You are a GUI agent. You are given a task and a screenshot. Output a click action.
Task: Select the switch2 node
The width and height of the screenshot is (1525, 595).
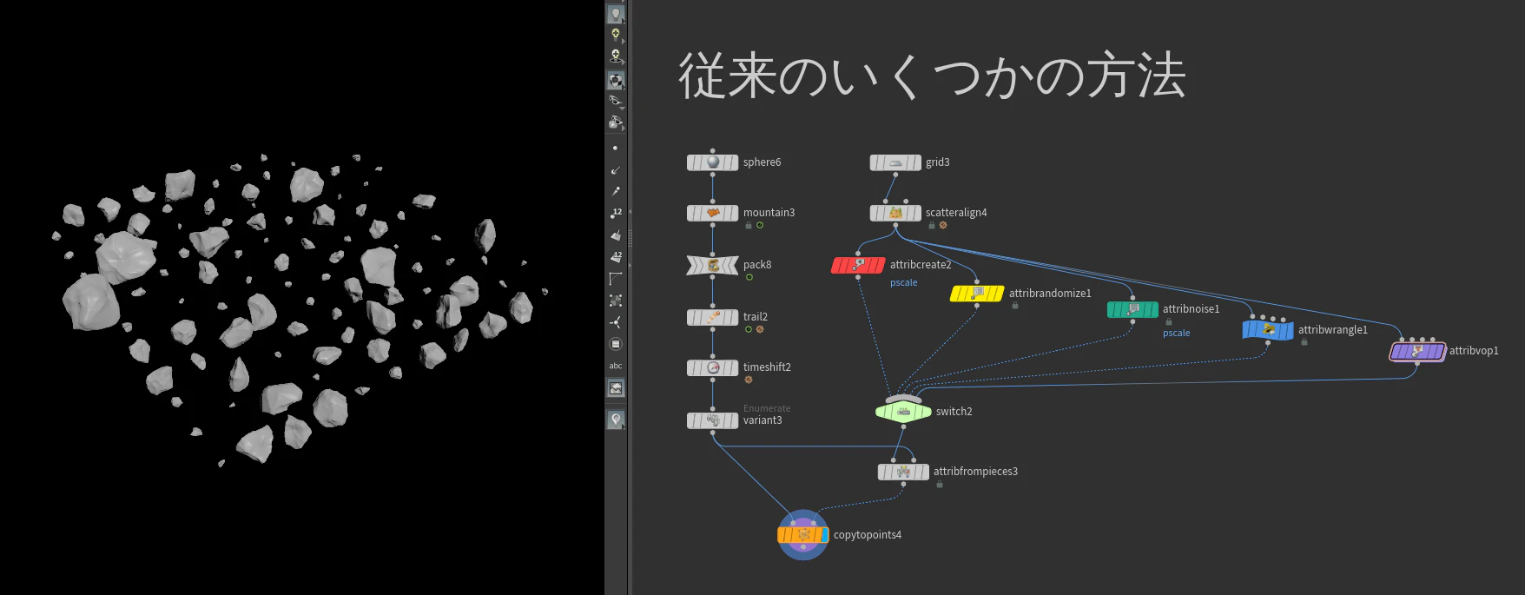903,412
